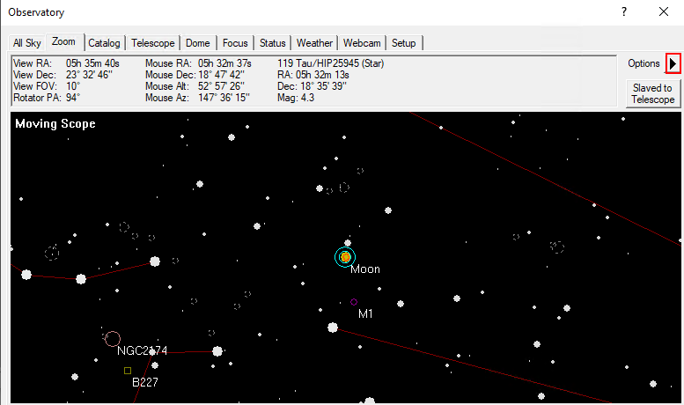Click the NGC2174 circle marker
The image size is (684, 405).
coord(113,338)
